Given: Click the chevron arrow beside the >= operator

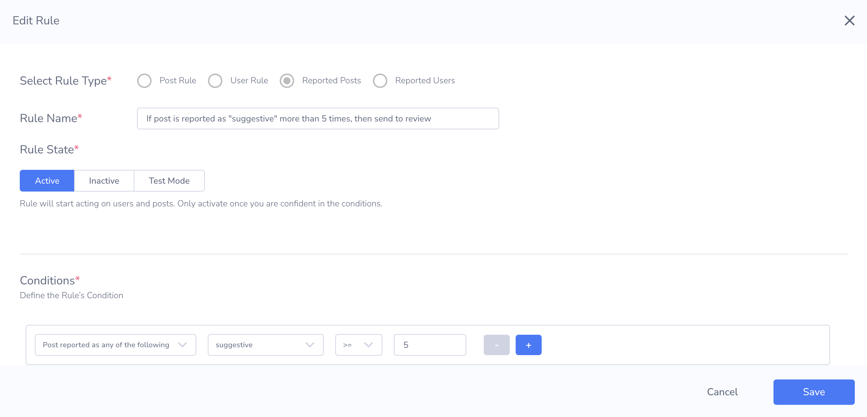Looking at the screenshot, I should 368,345.
